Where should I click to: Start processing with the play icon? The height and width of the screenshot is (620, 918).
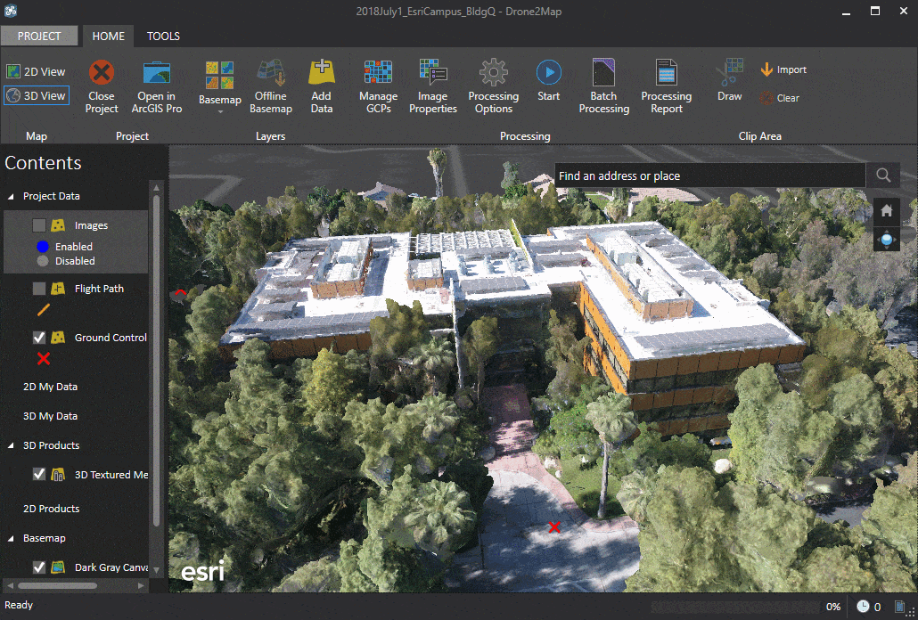[549, 72]
